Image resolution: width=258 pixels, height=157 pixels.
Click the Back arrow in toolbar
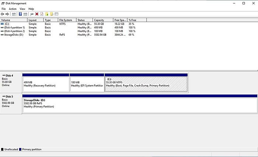click(3, 14)
